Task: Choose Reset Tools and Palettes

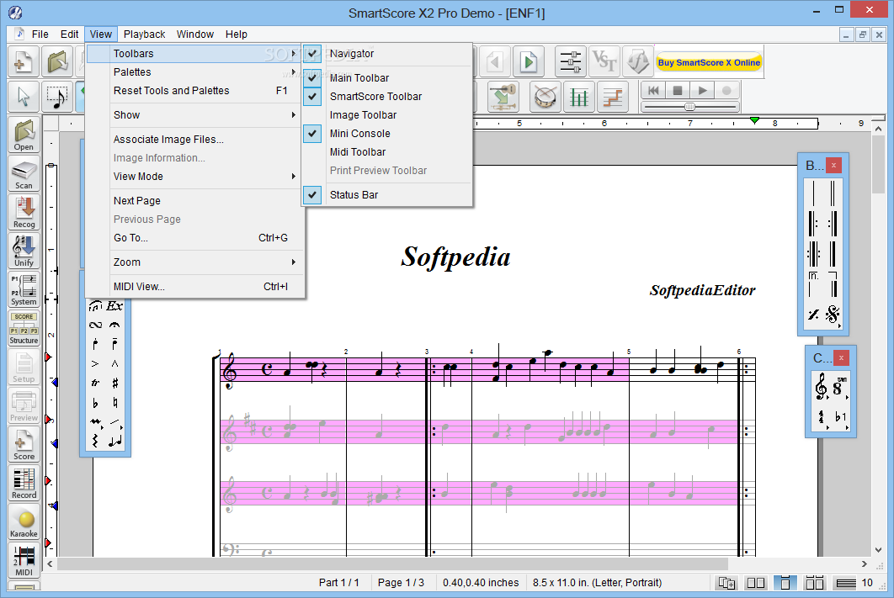Action: click(194, 91)
